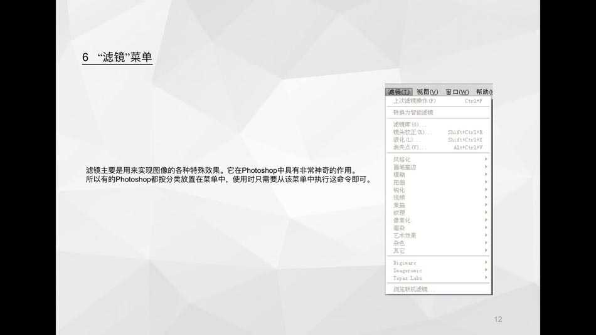The width and height of the screenshot is (596, 335).
Task: Click 浏览联机滤镜 at the menu bottom
Action: (413, 289)
